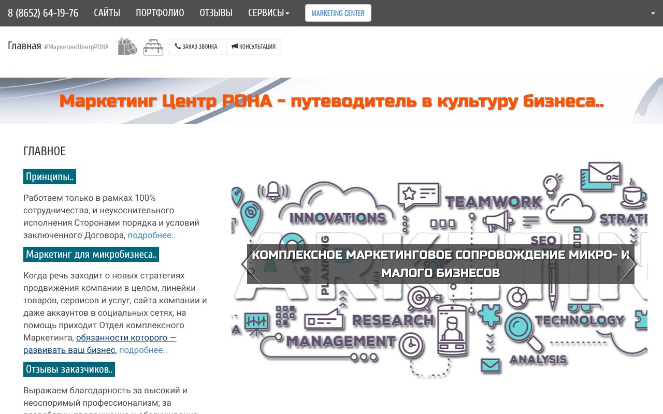Select ПОРТФОЛИО in the top navigation
663x414 pixels.
pos(159,12)
